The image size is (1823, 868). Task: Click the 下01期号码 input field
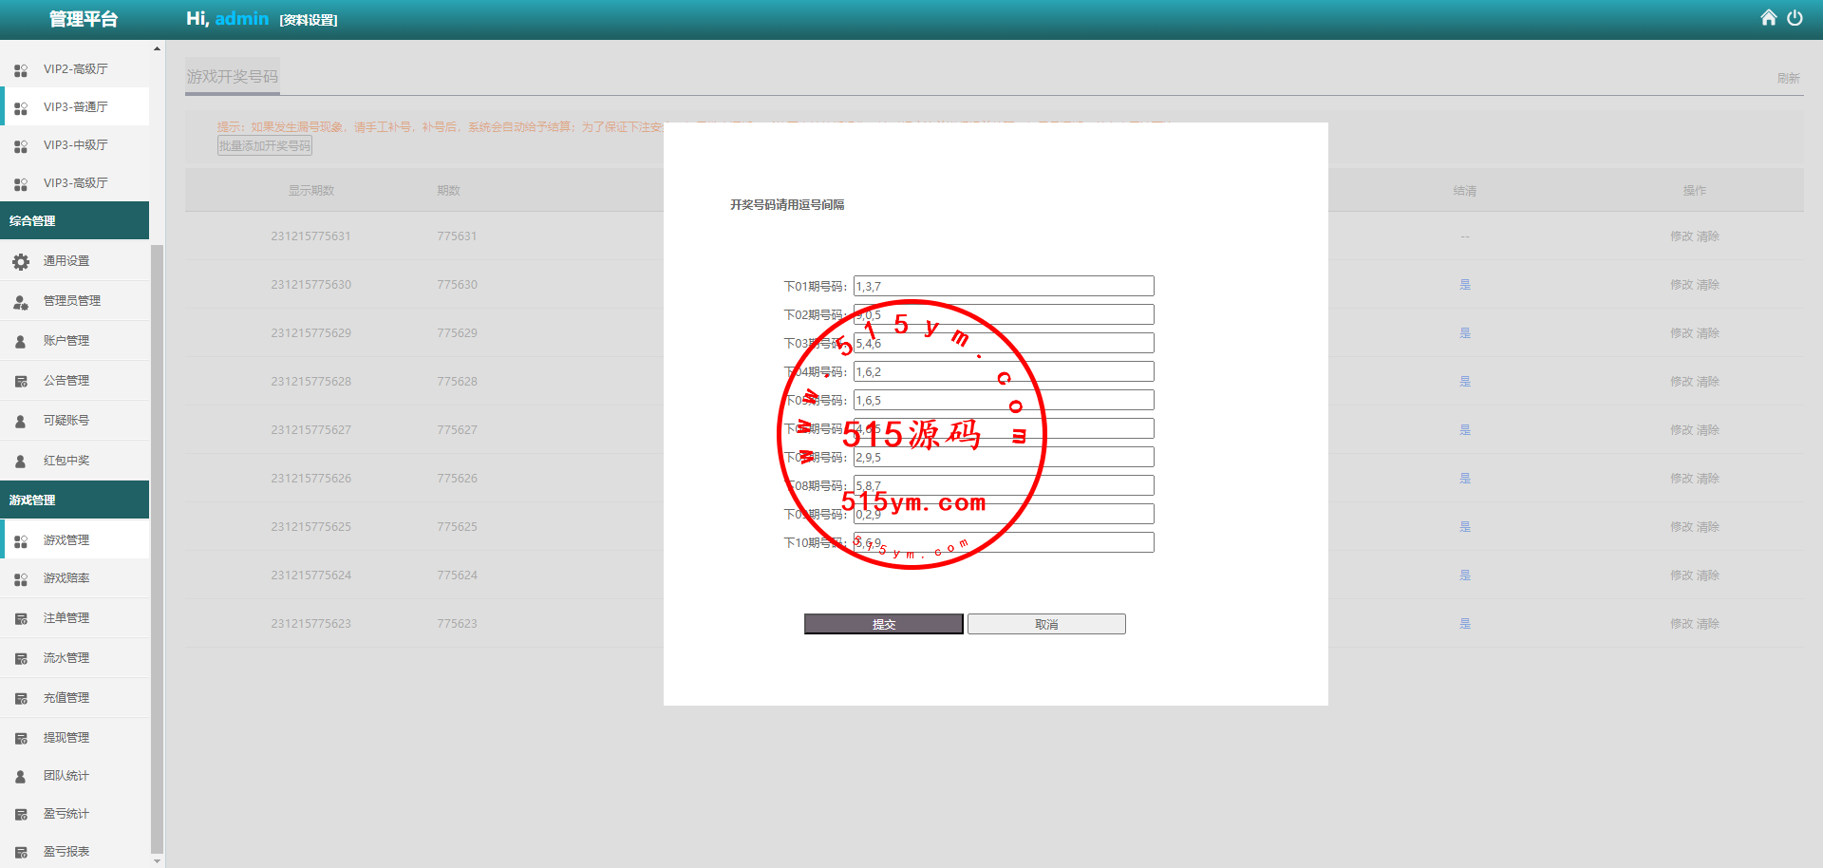click(x=1003, y=286)
